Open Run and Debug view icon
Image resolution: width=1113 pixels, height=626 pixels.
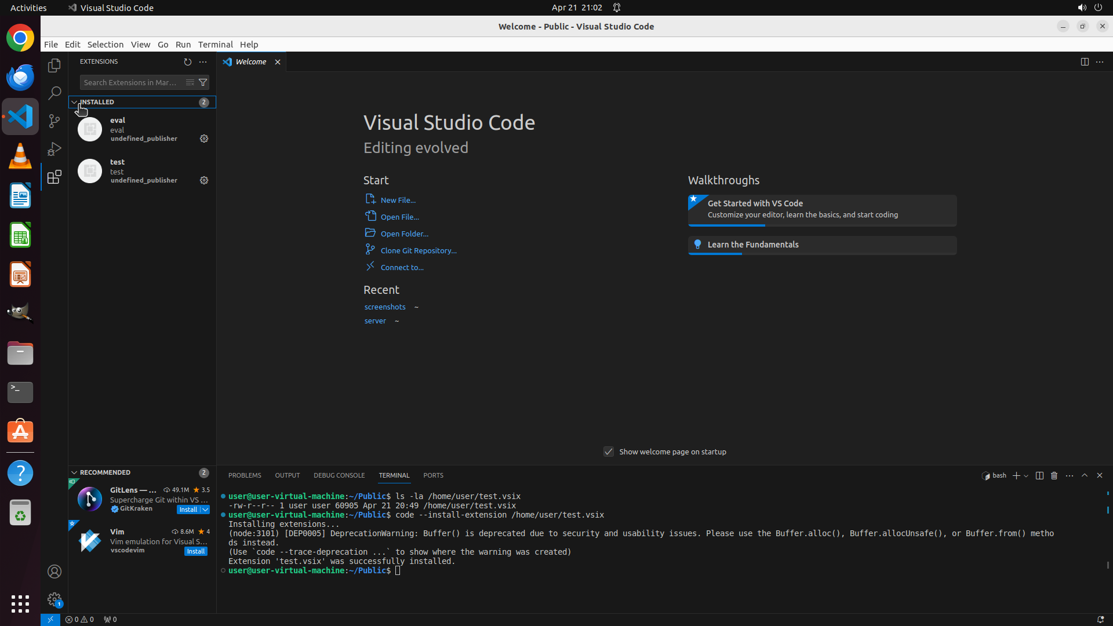[x=54, y=149]
